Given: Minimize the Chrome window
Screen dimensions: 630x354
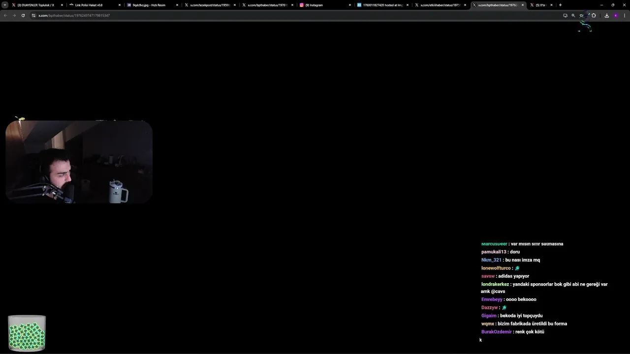Looking at the screenshot, I should 601,5.
